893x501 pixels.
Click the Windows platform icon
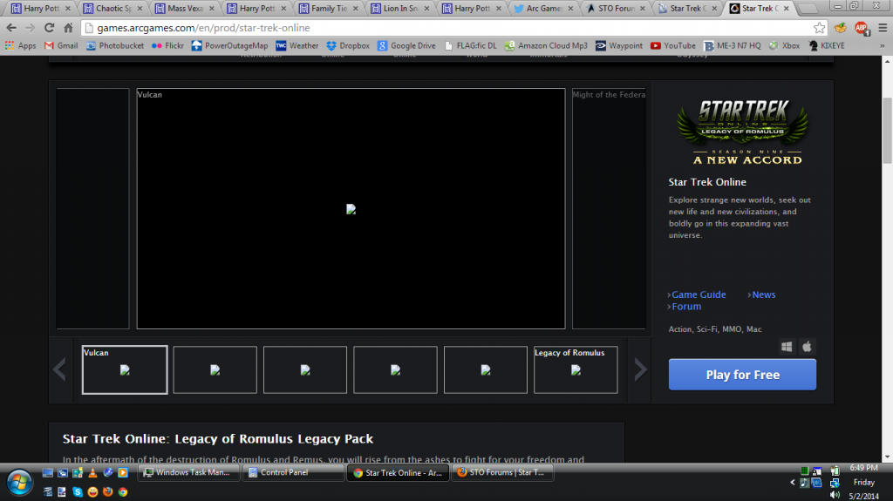click(787, 346)
